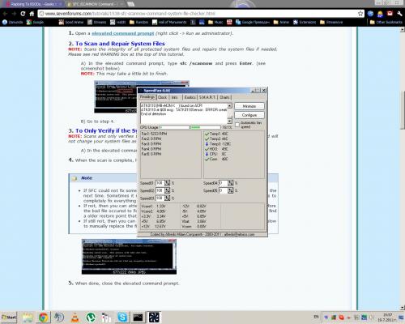Click the first CPU Usage bar
Viewport: 405px width, 324px height.
[174, 127]
